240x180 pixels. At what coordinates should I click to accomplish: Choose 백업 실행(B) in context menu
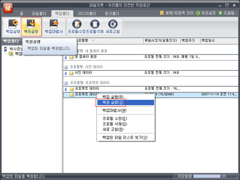126,97
